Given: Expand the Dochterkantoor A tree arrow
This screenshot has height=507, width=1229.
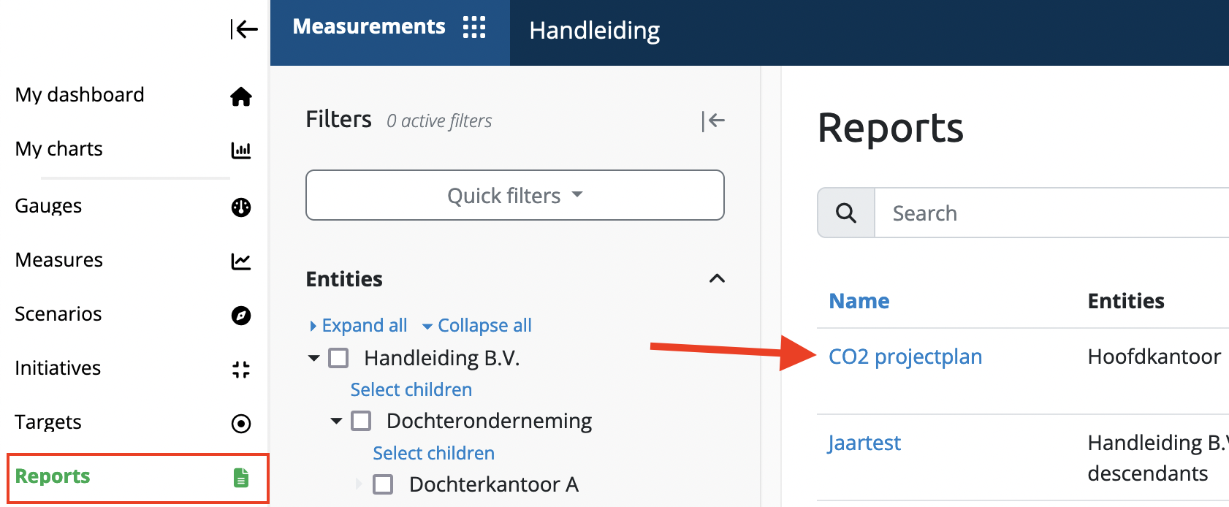Looking at the screenshot, I should [359, 484].
